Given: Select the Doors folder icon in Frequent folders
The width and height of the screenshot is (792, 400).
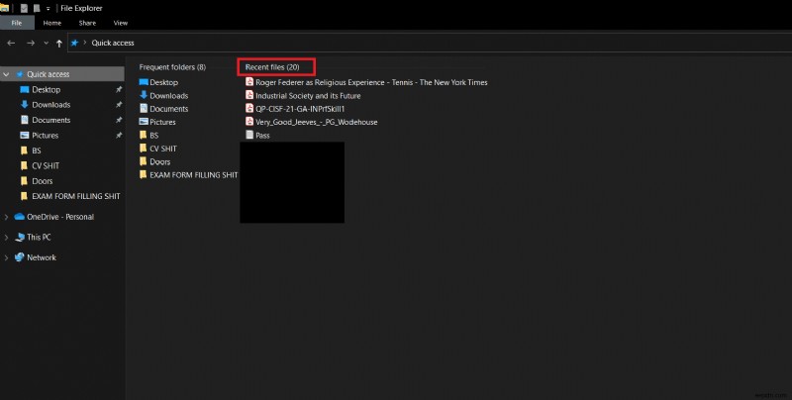Looking at the screenshot, I should (x=144, y=161).
